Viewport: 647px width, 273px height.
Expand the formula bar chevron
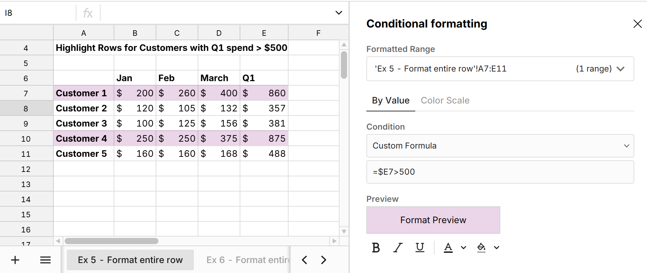(x=338, y=13)
